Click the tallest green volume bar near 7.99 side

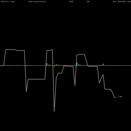click(103, 64)
